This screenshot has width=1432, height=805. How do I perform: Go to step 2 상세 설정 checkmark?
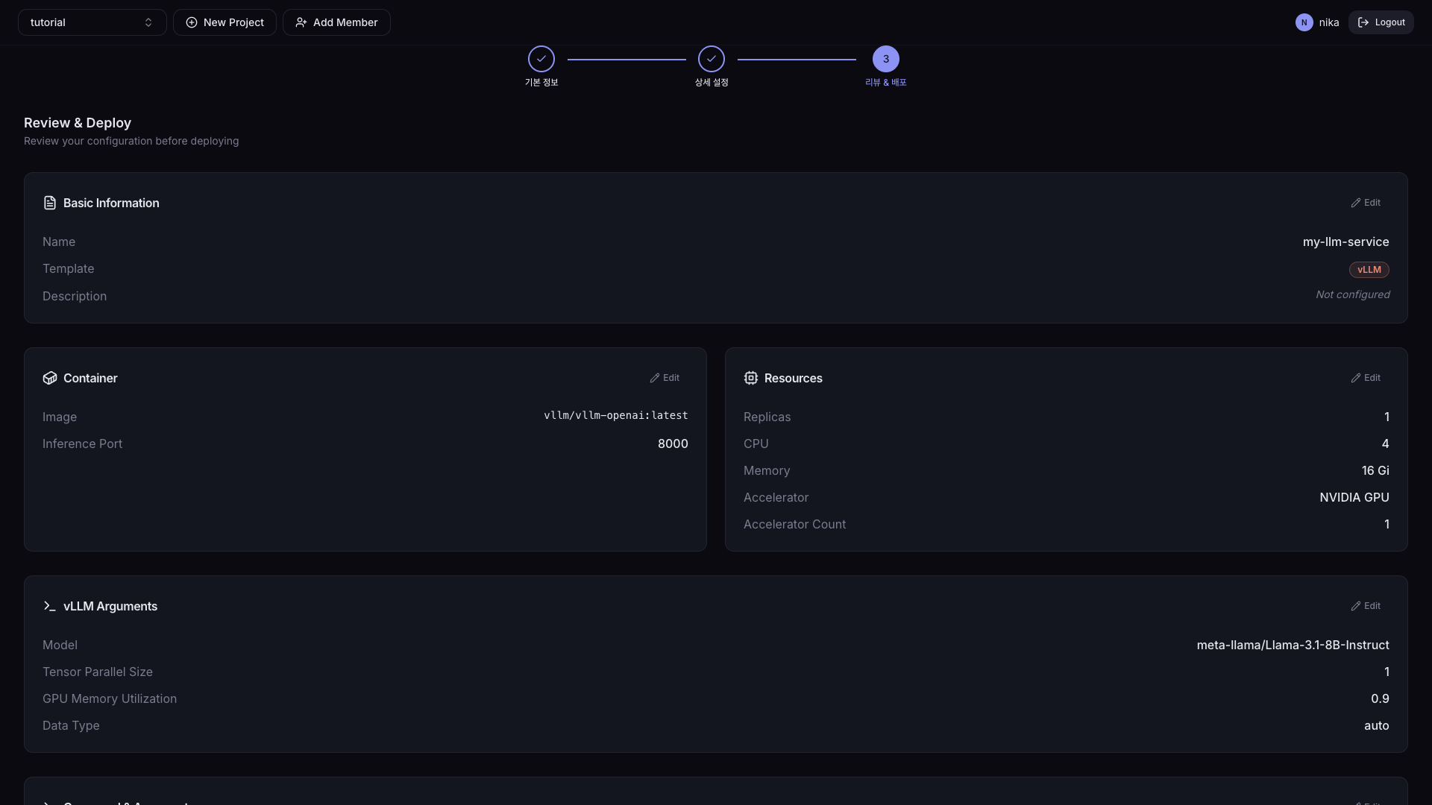click(712, 59)
